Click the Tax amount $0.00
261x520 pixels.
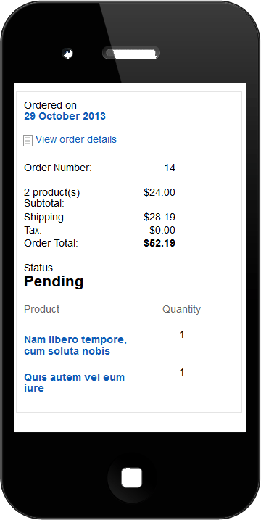162,230
